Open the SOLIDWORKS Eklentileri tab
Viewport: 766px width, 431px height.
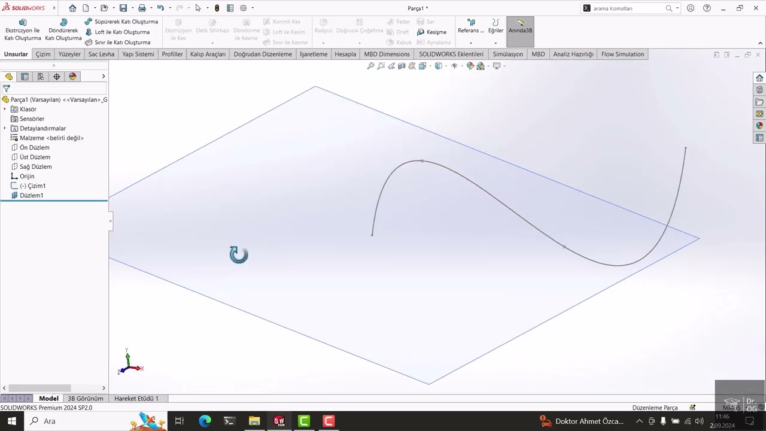[451, 54]
